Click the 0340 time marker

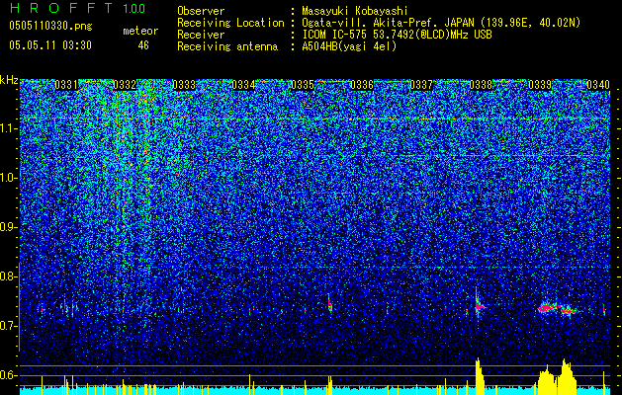tap(598, 85)
